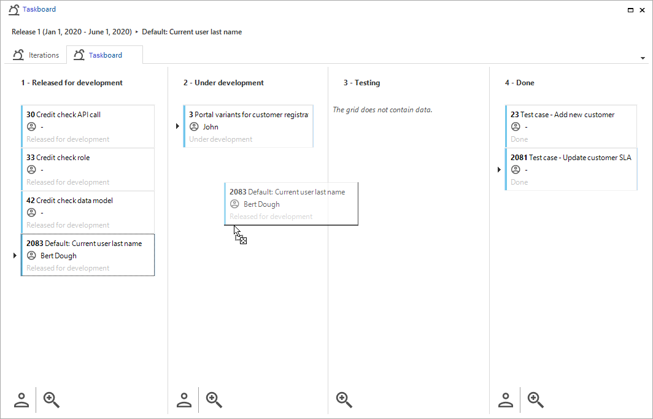Click 'The grid does not contain data.' message
Image resolution: width=653 pixels, height=419 pixels.
click(x=382, y=110)
